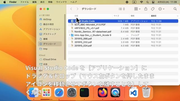Select the Nordic_Semico...R7-datasheet.pdf file

point(123,32)
